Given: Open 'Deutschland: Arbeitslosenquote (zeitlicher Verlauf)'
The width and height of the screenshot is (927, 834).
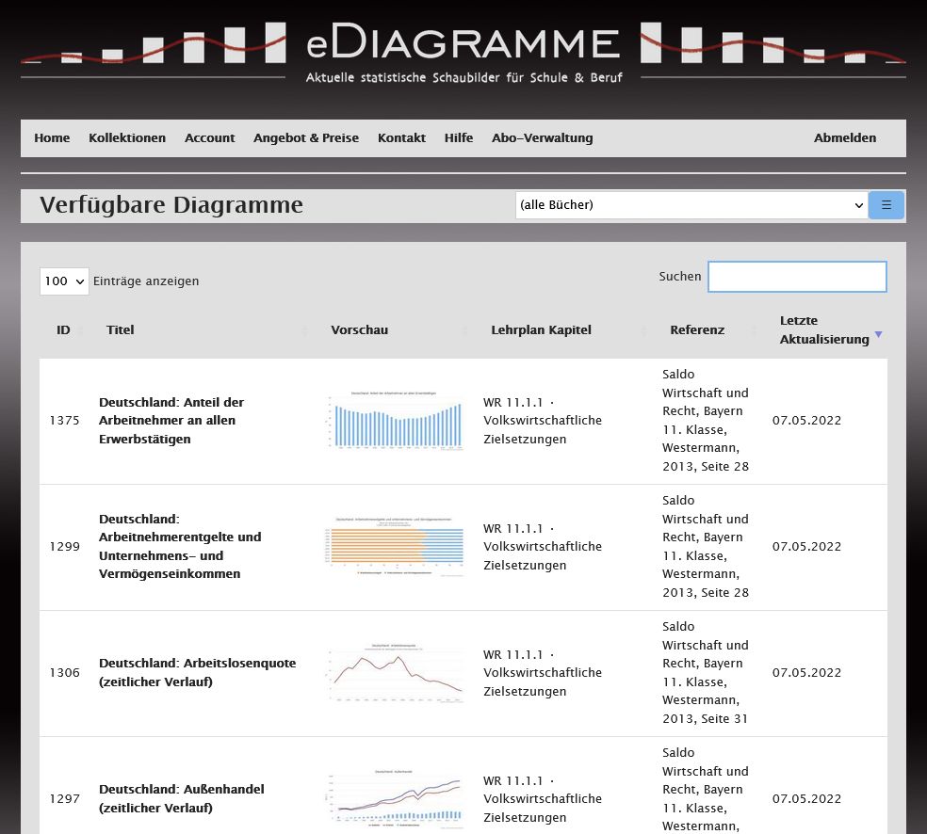Looking at the screenshot, I should (x=197, y=672).
